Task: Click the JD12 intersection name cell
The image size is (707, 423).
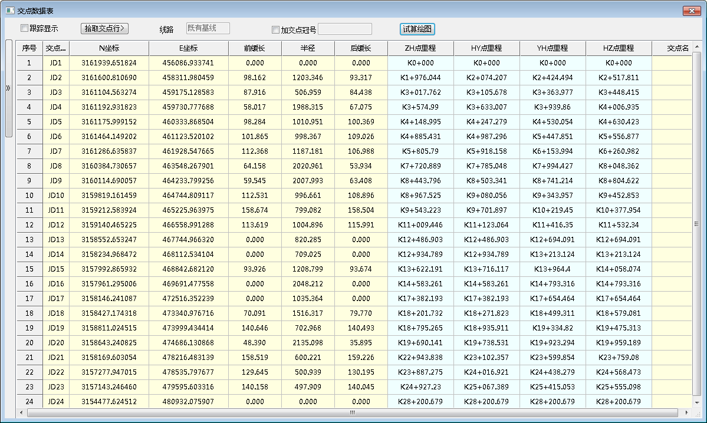Action: click(x=56, y=225)
